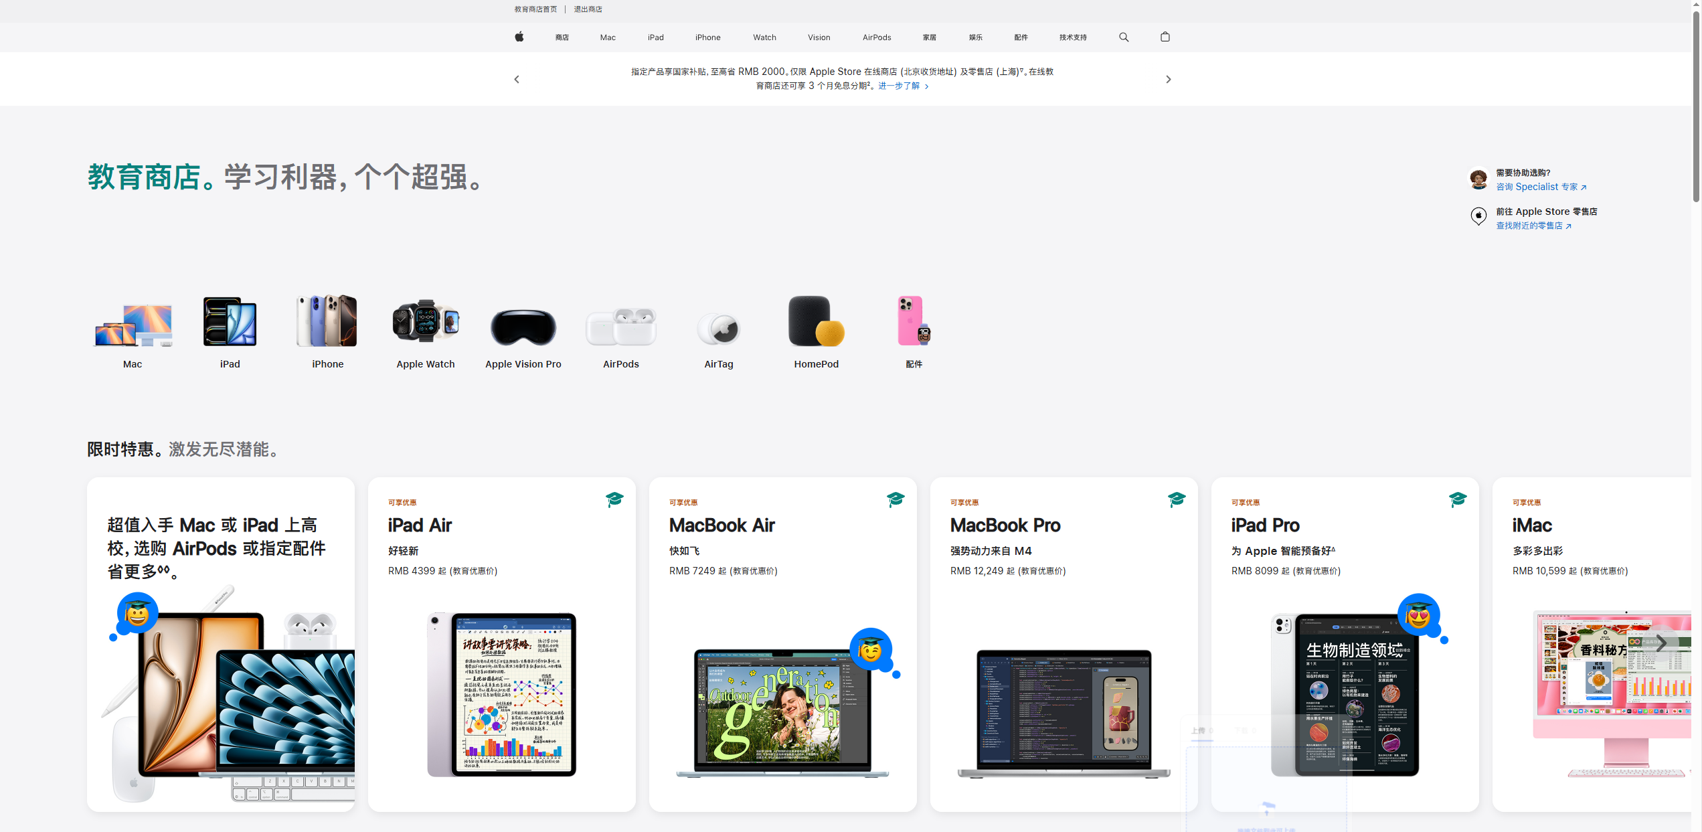Click the RMB 8099 起 iPad Pro price
1702x832 pixels.
pos(1286,571)
